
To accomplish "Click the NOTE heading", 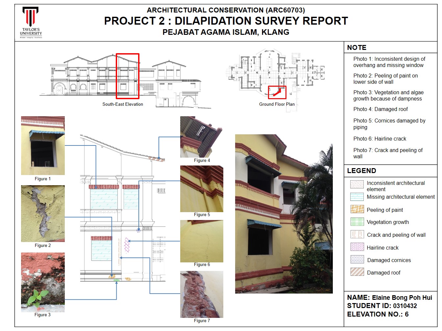I will point(356,48).
